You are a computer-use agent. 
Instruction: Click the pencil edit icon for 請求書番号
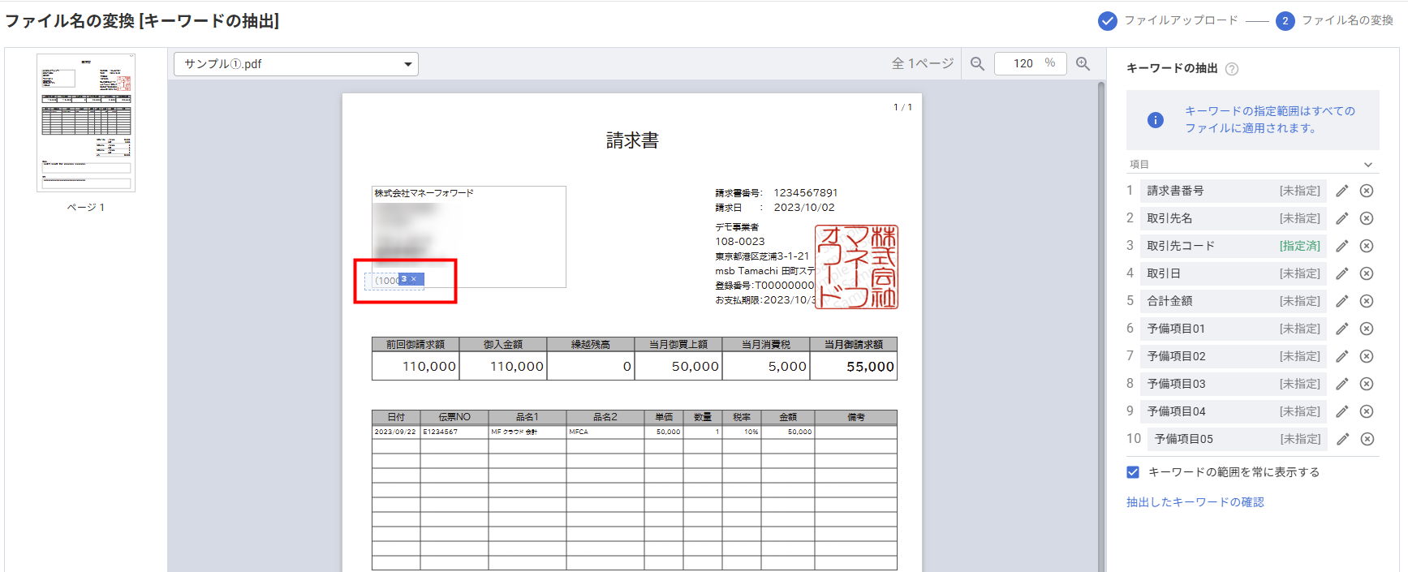[1342, 191]
